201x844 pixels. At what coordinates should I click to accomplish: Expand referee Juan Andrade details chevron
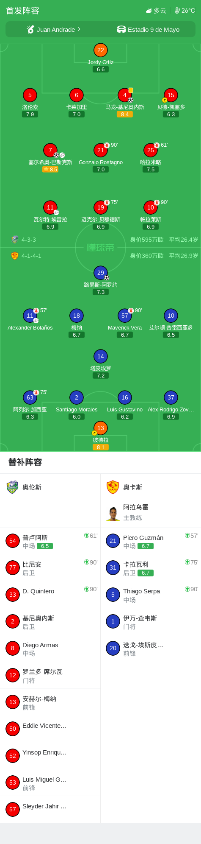(x=79, y=29)
